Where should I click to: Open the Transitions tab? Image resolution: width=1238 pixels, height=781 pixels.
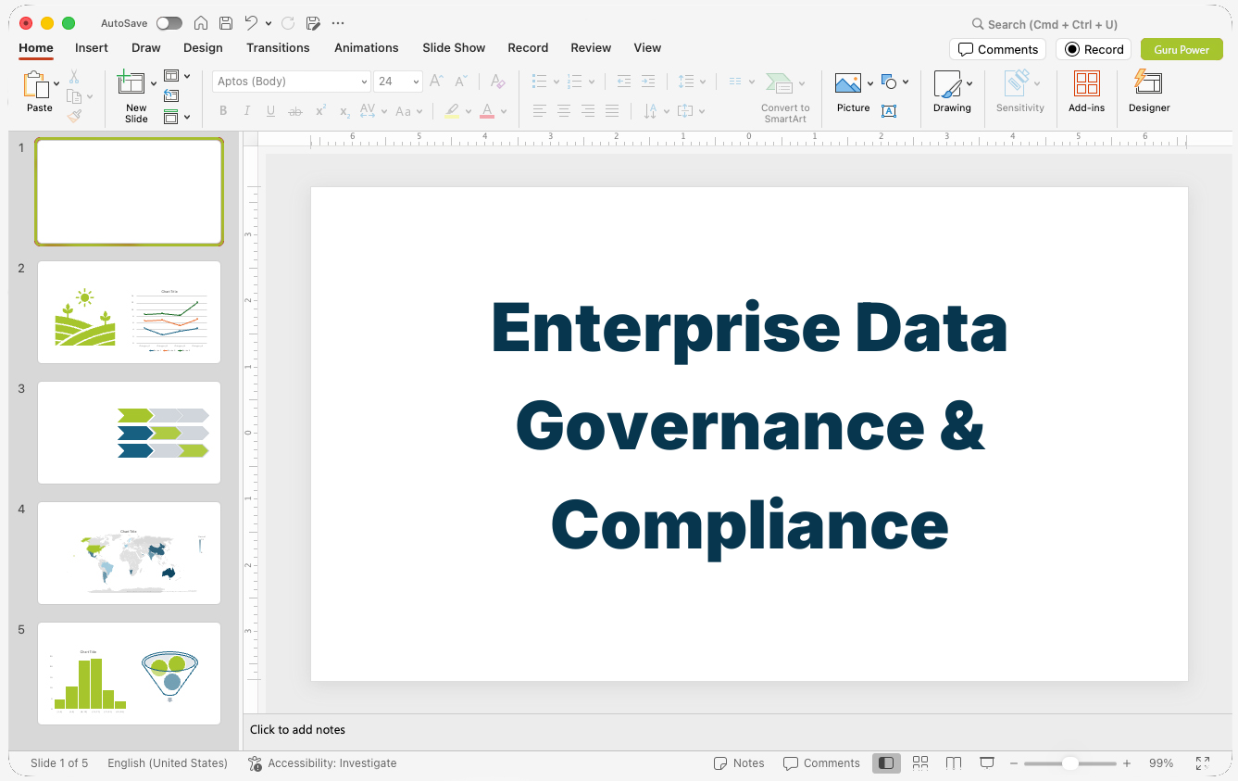[278, 48]
